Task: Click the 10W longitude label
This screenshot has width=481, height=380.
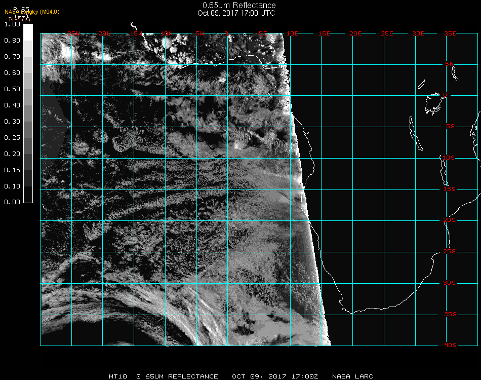Action: tap(167, 33)
